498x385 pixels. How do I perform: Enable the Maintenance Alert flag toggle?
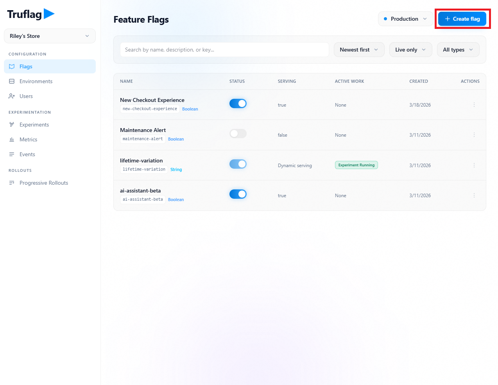(x=238, y=134)
